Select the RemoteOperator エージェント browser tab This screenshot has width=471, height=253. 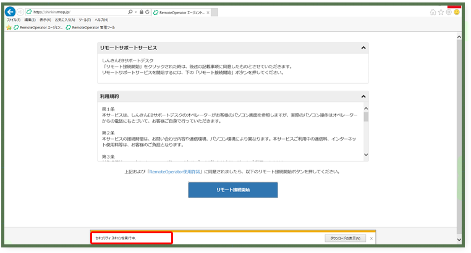[179, 12]
